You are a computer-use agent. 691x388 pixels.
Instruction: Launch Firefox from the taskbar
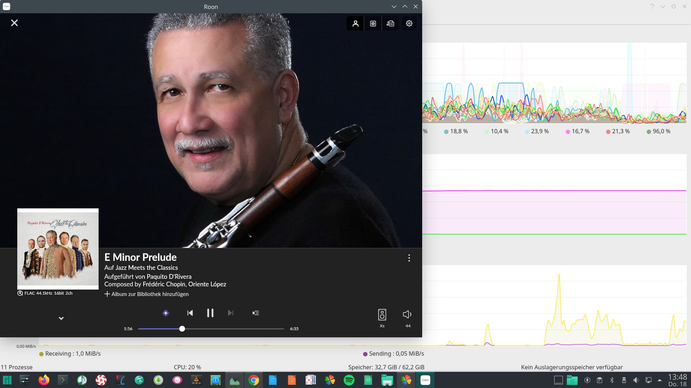click(44, 380)
